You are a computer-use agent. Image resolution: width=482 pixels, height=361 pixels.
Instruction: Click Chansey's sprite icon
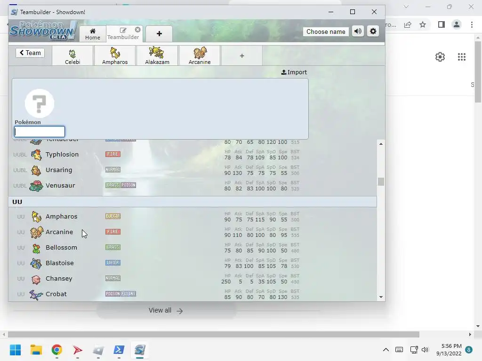36,279
